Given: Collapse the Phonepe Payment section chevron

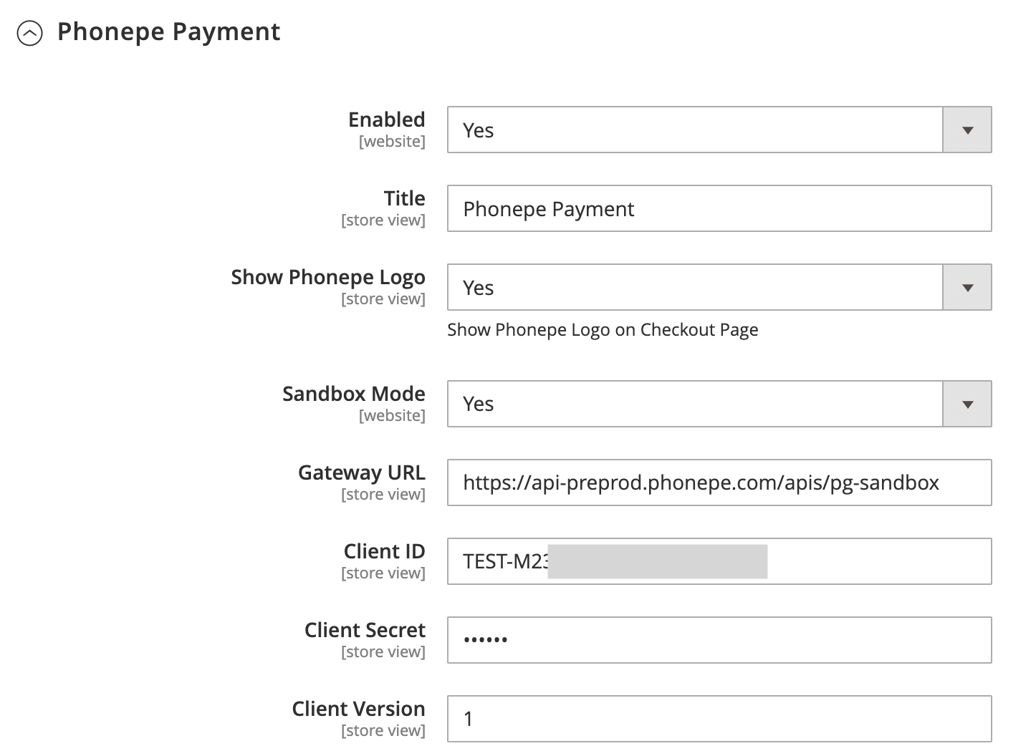Looking at the screenshot, I should (30, 33).
